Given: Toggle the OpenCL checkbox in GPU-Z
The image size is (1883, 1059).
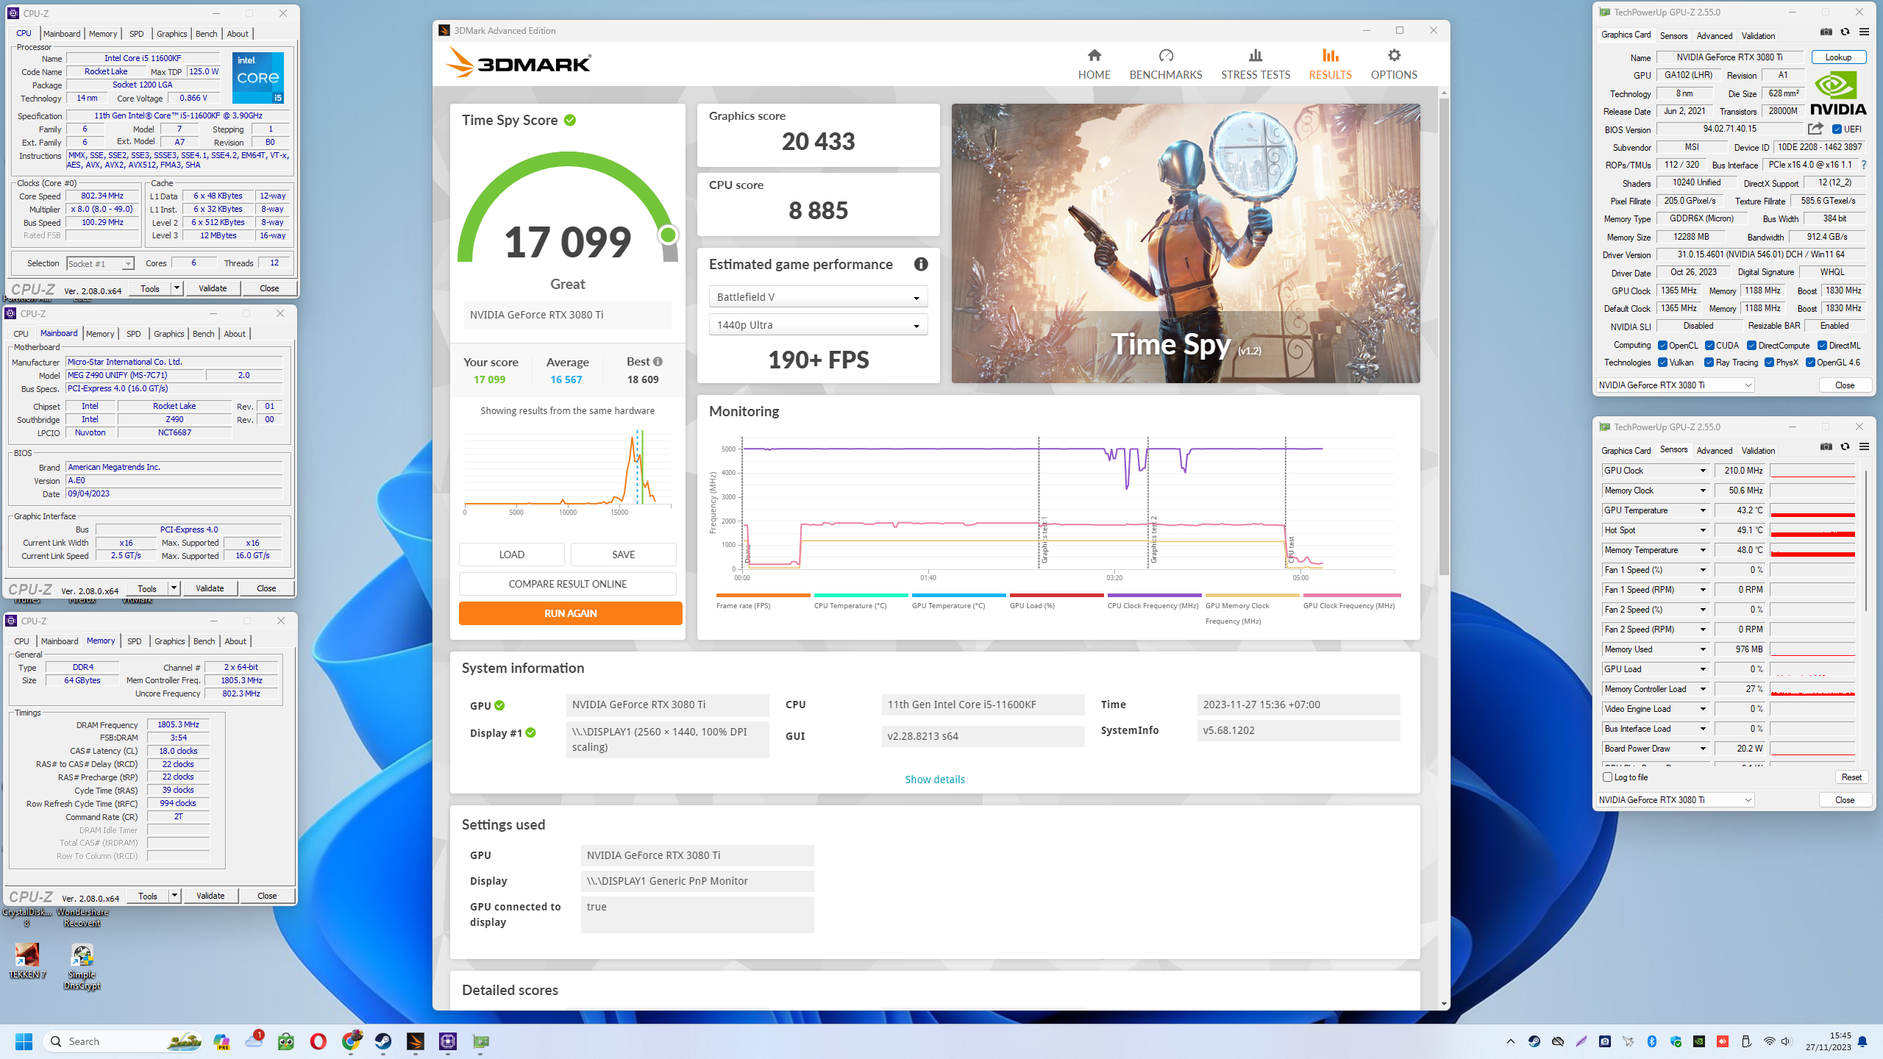Looking at the screenshot, I should coord(1662,345).
